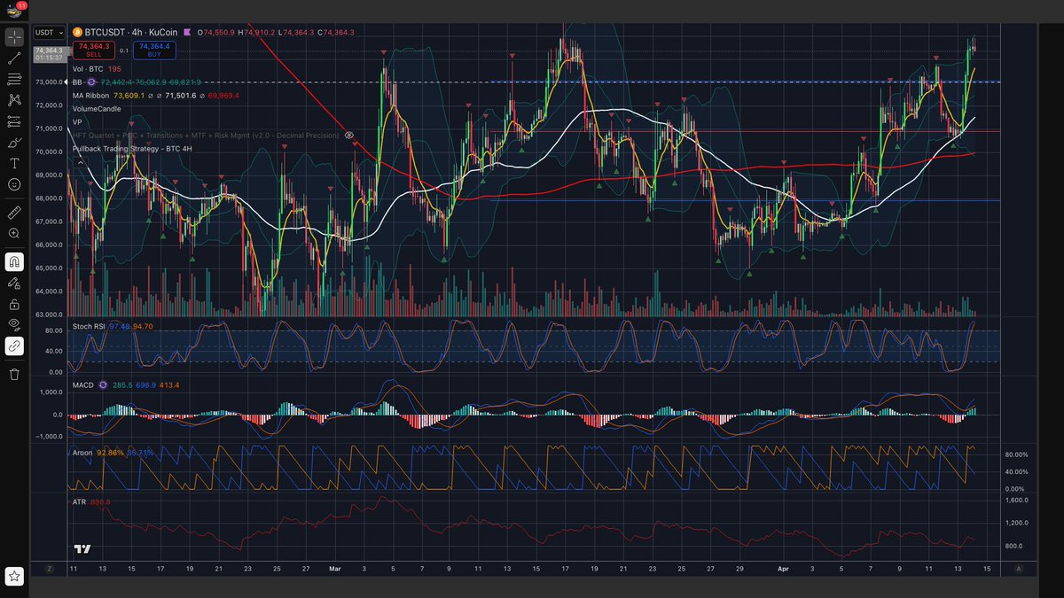Click the trash icon to remove drawings
Screen dimensions: 1064x598
(14, 374)
